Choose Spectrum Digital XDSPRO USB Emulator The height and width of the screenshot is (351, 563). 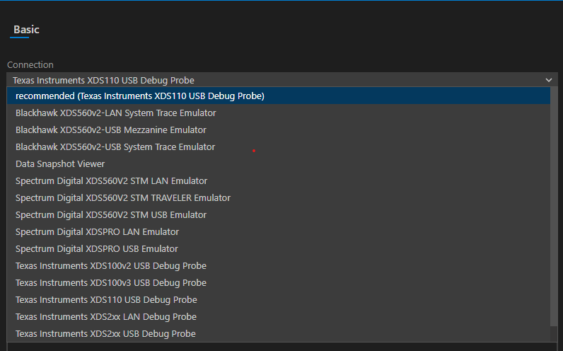(97, 249)
